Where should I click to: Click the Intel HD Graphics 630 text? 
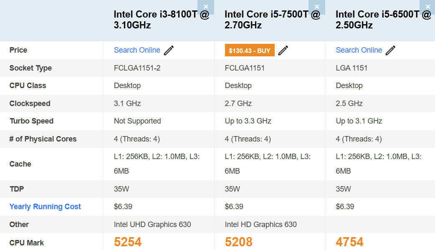pyautogui.click(x=260, y=225)
